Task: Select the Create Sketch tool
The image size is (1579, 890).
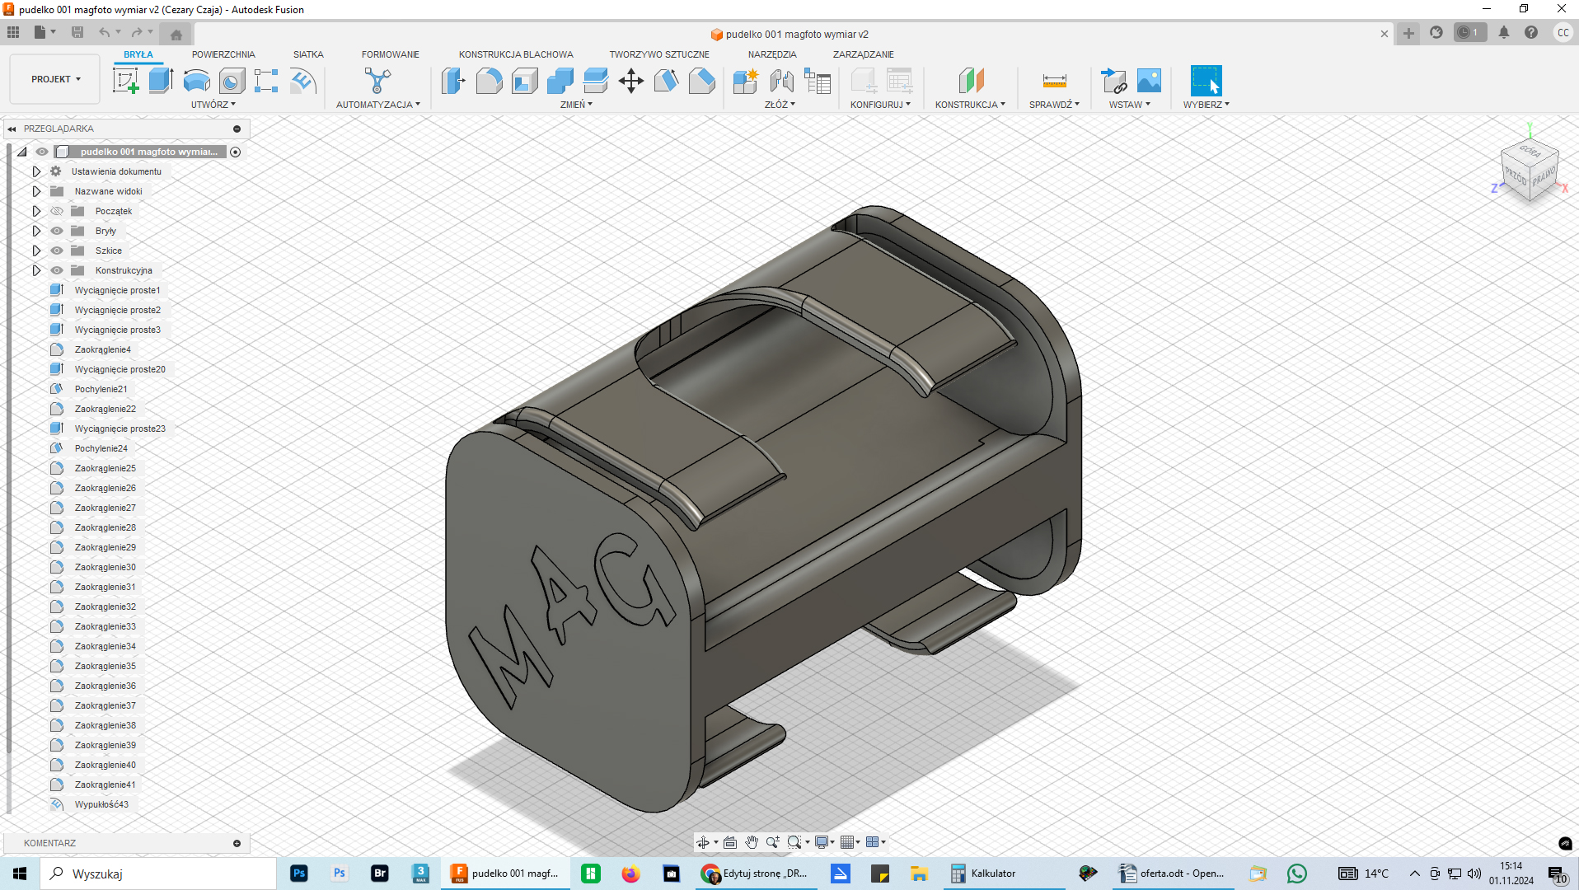Action: click(x=125, y=81)
